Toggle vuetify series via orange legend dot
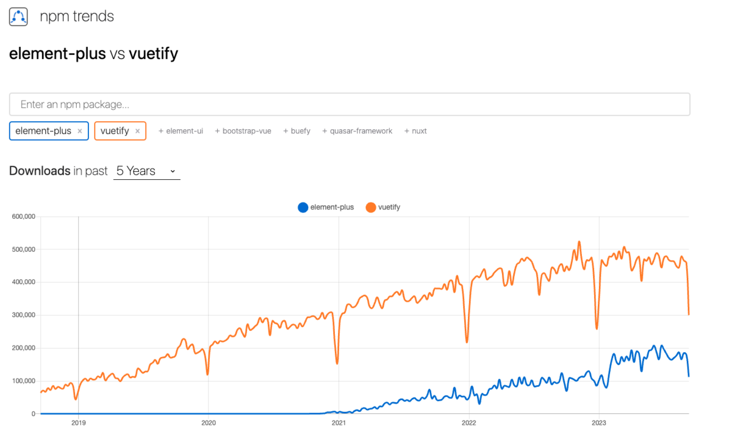The image size is (732, 440). click(371, 207)
